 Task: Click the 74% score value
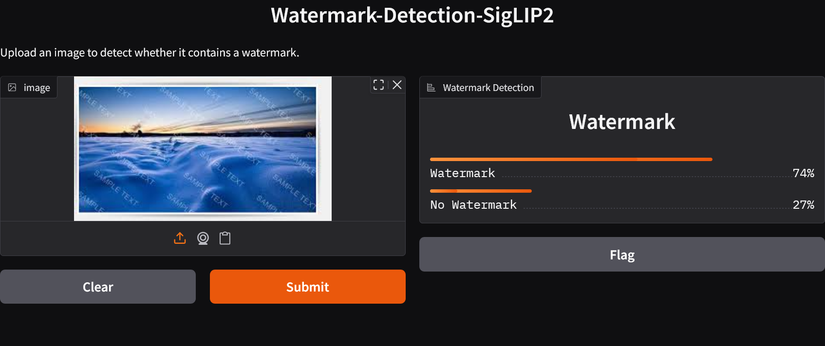(x=803, y=173)
